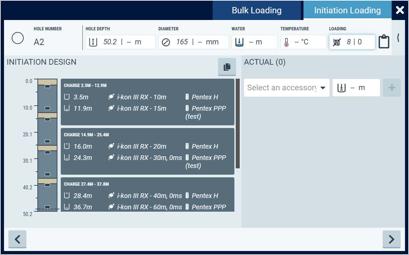Click the 16.0m primer depth entry

coord(83,147)
